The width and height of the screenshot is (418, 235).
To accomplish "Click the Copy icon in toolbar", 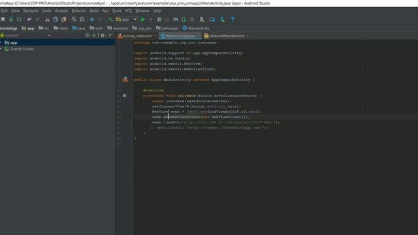I will point(56,19).
